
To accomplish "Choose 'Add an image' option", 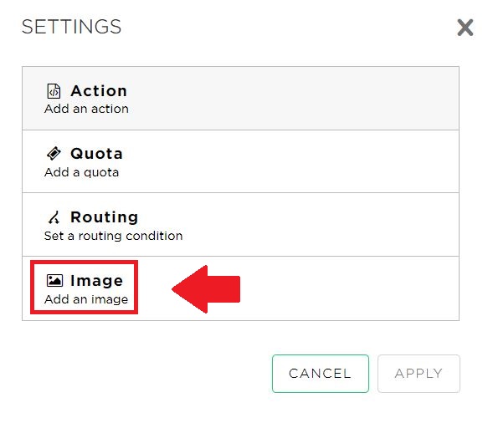I will (86, 299).
